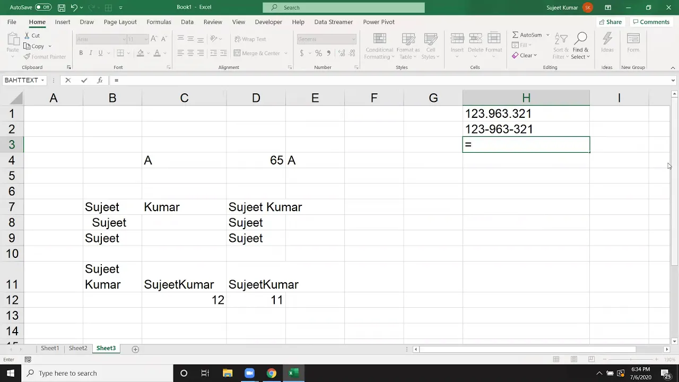Screen dimensions: 679x382
Task: Open the Name Box dropdown arrow
Action: click(x=42, y=80)
